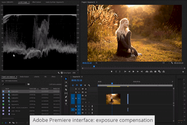Open the Effects tab
This screenshot has height=125, width=187.
coord(54,77)
